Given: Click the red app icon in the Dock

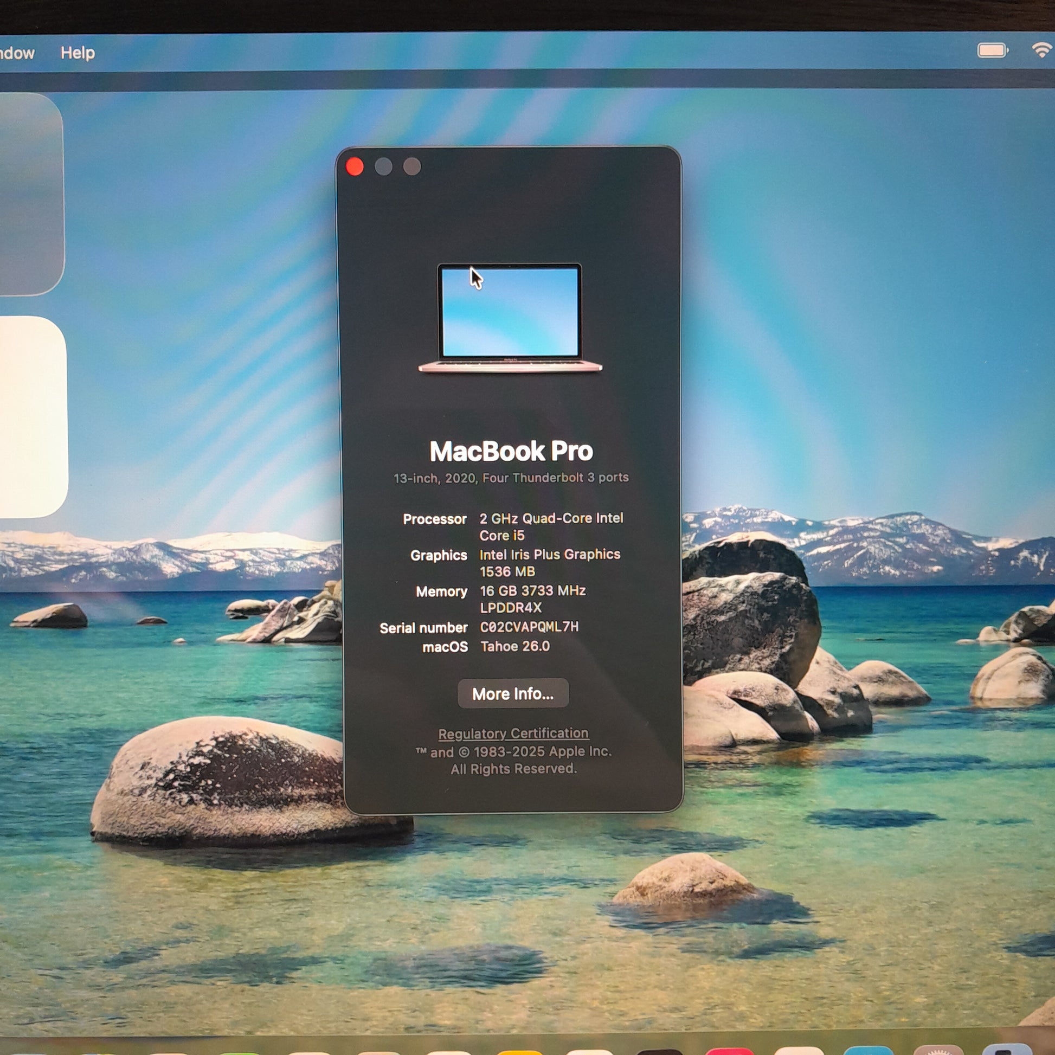Looking at the screenshot, I should pyautogui.click(x=730, y=1052).
